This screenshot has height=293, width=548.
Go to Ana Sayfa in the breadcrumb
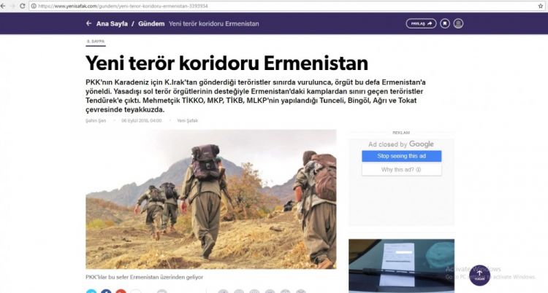pyautogui.click(x=112, y=23)
